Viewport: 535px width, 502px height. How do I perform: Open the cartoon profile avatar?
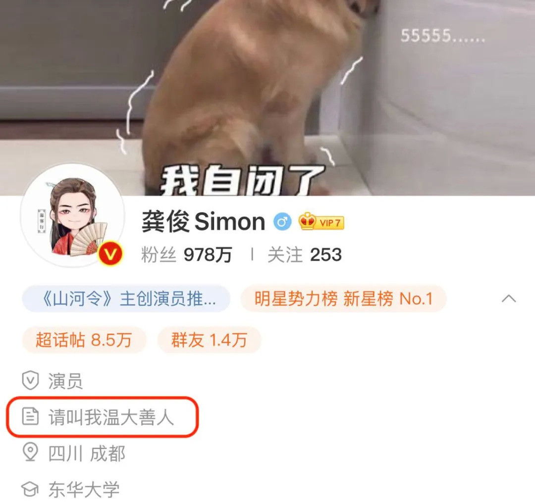pyautogui.click(x=72, y=215)
